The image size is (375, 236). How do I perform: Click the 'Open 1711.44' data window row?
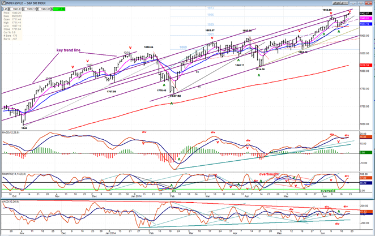(12, 19)
